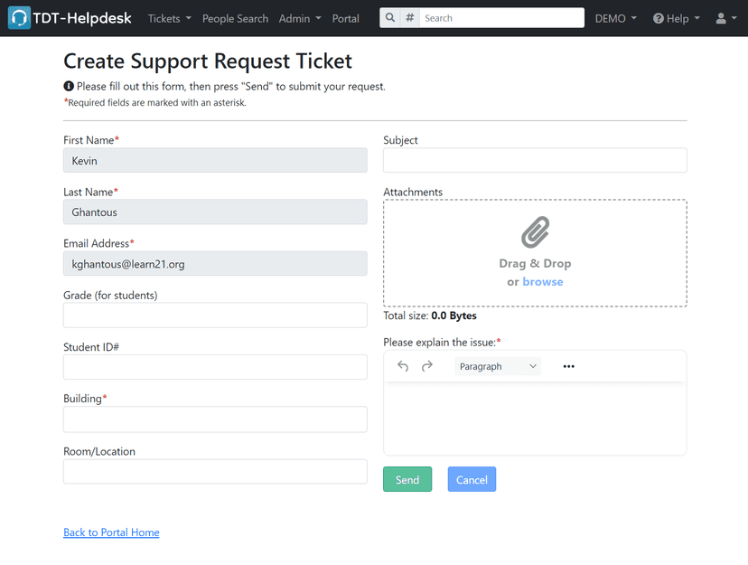Open the editor's three-dot more options
Screen dimensions: 748x565
(x=568, y=366)
